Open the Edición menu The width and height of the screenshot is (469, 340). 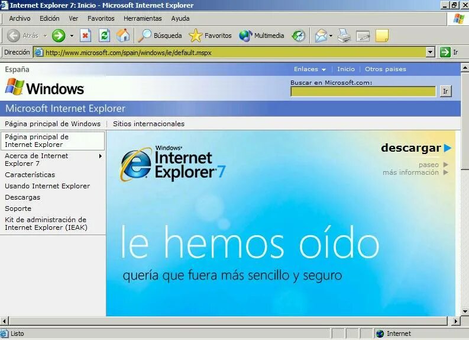click(x=50, y=18)
